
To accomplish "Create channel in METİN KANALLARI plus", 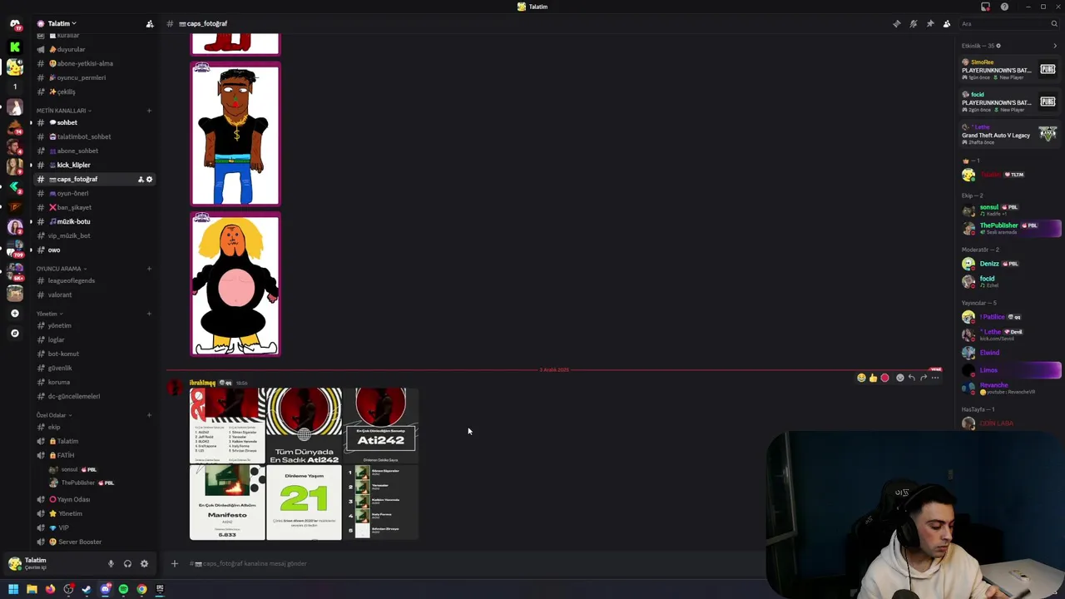I will pos(150,111).
